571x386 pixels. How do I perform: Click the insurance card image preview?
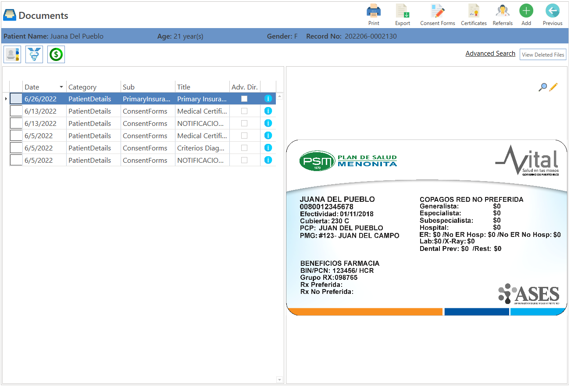click(x=427, y=228)
